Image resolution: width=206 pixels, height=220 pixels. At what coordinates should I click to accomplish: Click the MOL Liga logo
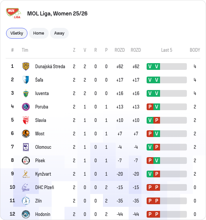[x=13, y=13]
